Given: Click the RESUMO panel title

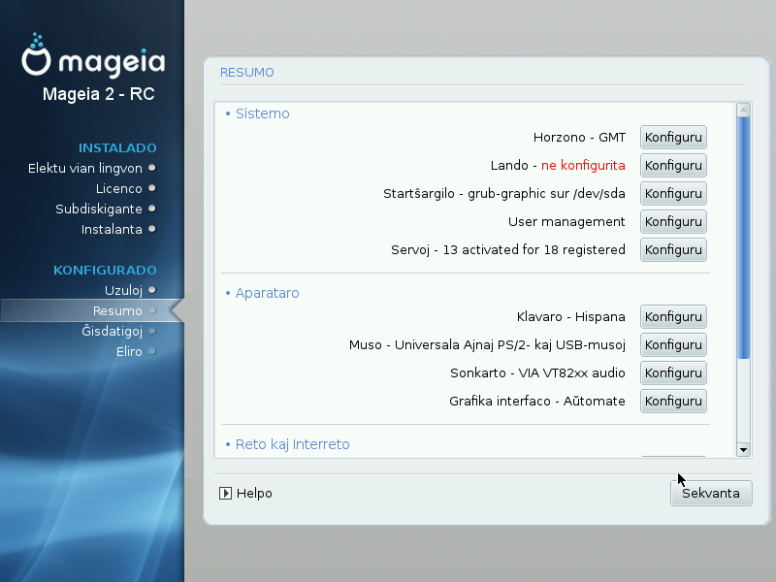Looking at the screenshot, I should pos(247,72).
